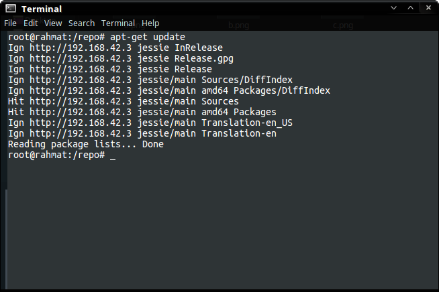Click the blinking cursor at the last prompt
Screen dimensions: 439x292
[x=113, y=155]
